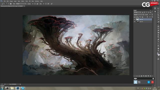160x90 pixels.
Task: Switch to the Layers panel tab
Action: pos(135,10)
